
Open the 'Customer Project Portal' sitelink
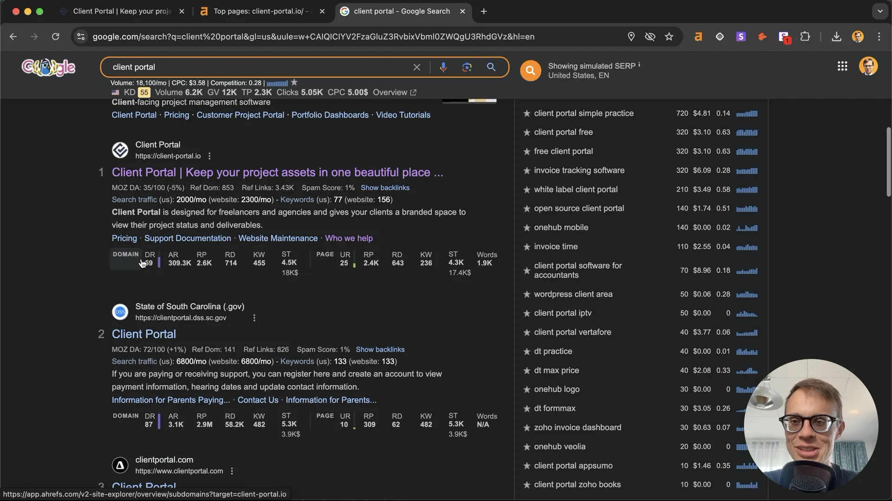click(x=240, y=115)
